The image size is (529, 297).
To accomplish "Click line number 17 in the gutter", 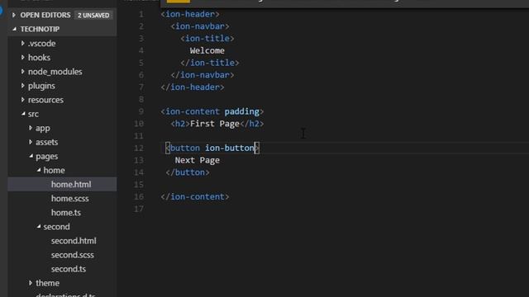I will pos(139,209).
